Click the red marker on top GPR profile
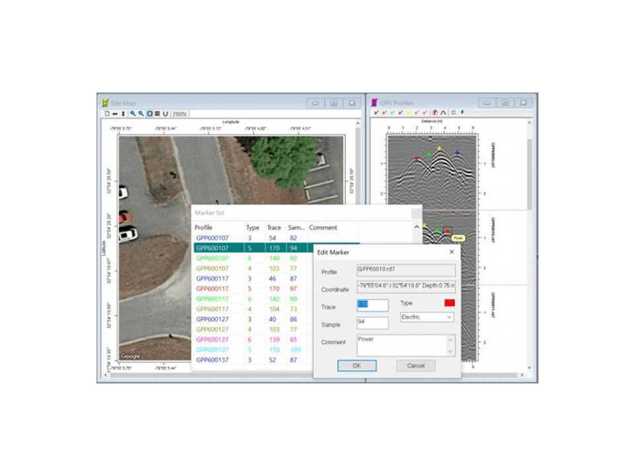This screenshot has height=476, width=635. (416, 159)
